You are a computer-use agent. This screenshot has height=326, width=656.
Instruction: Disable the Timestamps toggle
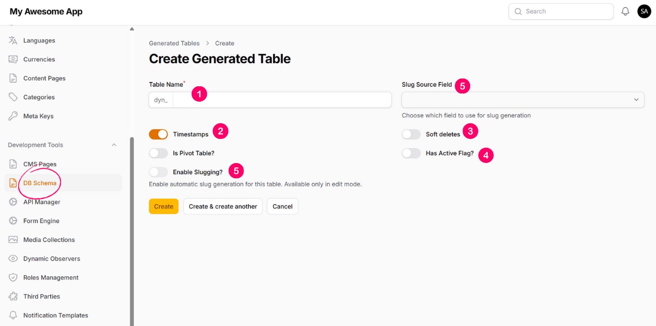[158, 135]
